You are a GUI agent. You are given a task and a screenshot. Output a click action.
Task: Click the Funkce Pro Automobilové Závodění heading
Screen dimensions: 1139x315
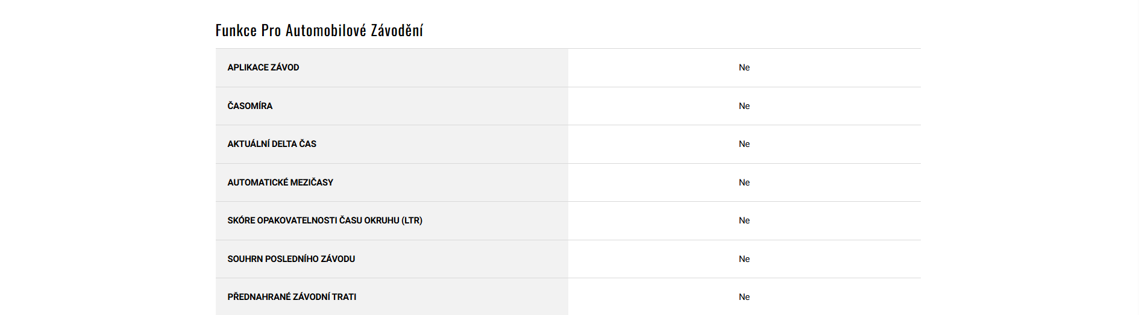point(319,31)
